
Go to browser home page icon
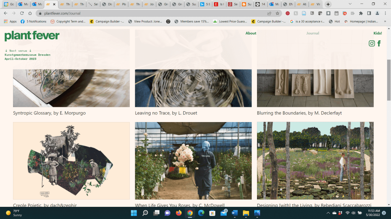pyautogui.click(x=30, y=13)
